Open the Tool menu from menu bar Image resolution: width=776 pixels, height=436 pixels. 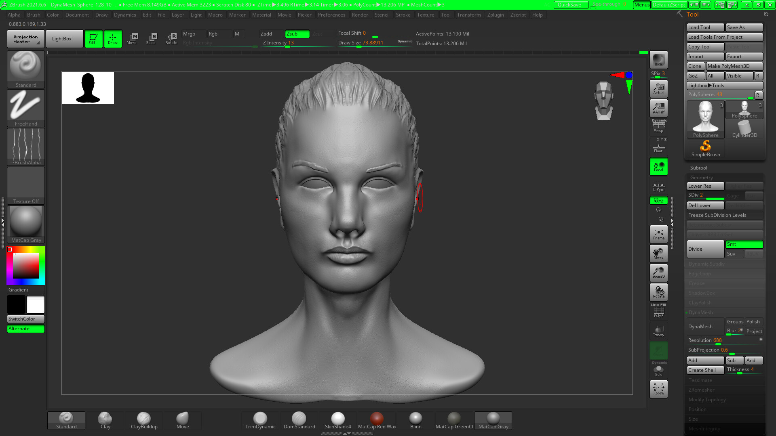click(445, 15)
